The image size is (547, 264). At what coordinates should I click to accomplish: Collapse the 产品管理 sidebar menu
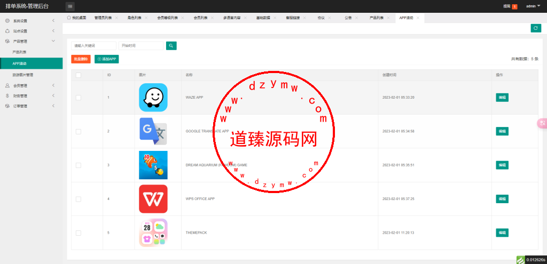pyautogui.click(x=53, y=41)
